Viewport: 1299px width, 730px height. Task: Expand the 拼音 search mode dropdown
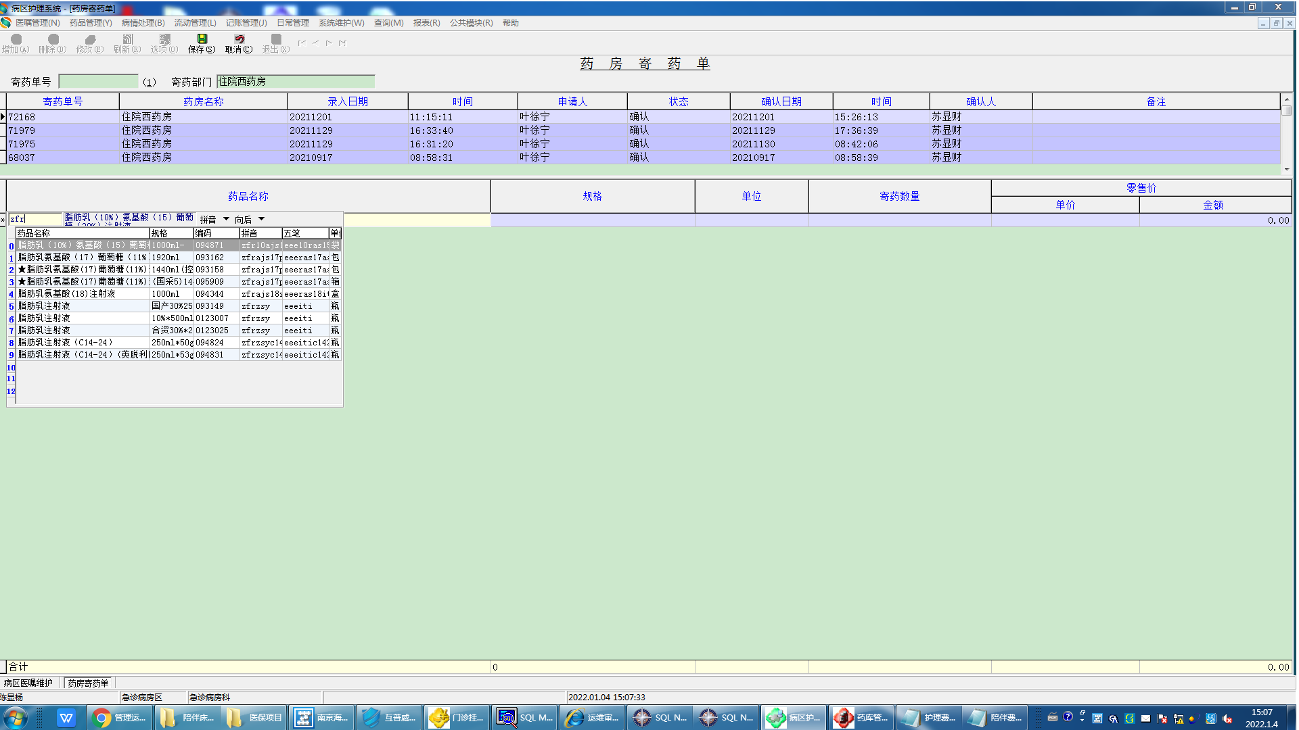[x=226, y=219]
